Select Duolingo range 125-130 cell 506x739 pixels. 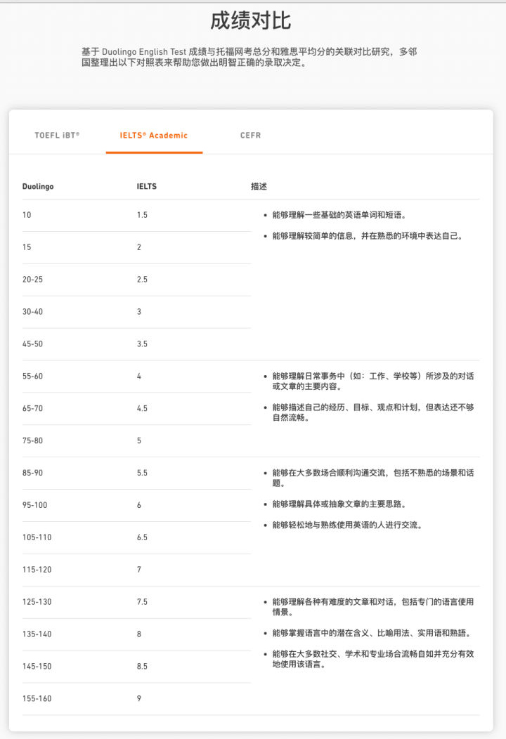[x=37, y=602]
